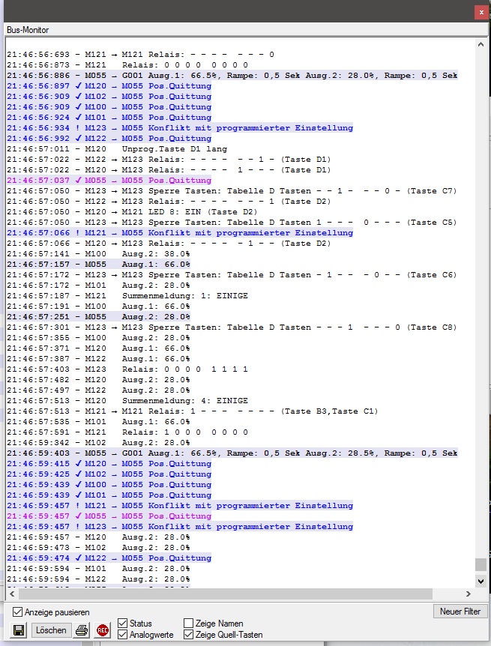
Task: Toggle the Zeige Quell-Tasten checkbox
Action: point(189,635)
